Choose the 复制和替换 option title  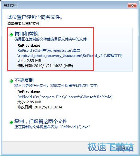(26, 34)
